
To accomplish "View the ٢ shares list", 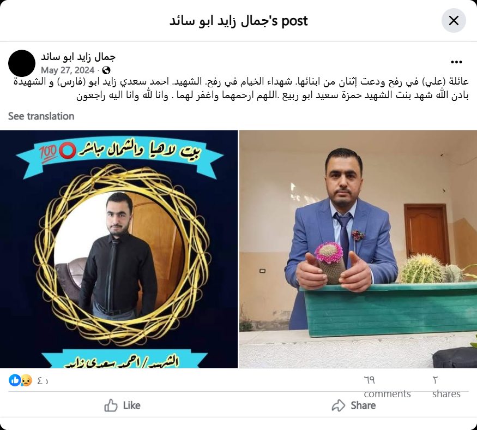I will (x=446, y=387).
